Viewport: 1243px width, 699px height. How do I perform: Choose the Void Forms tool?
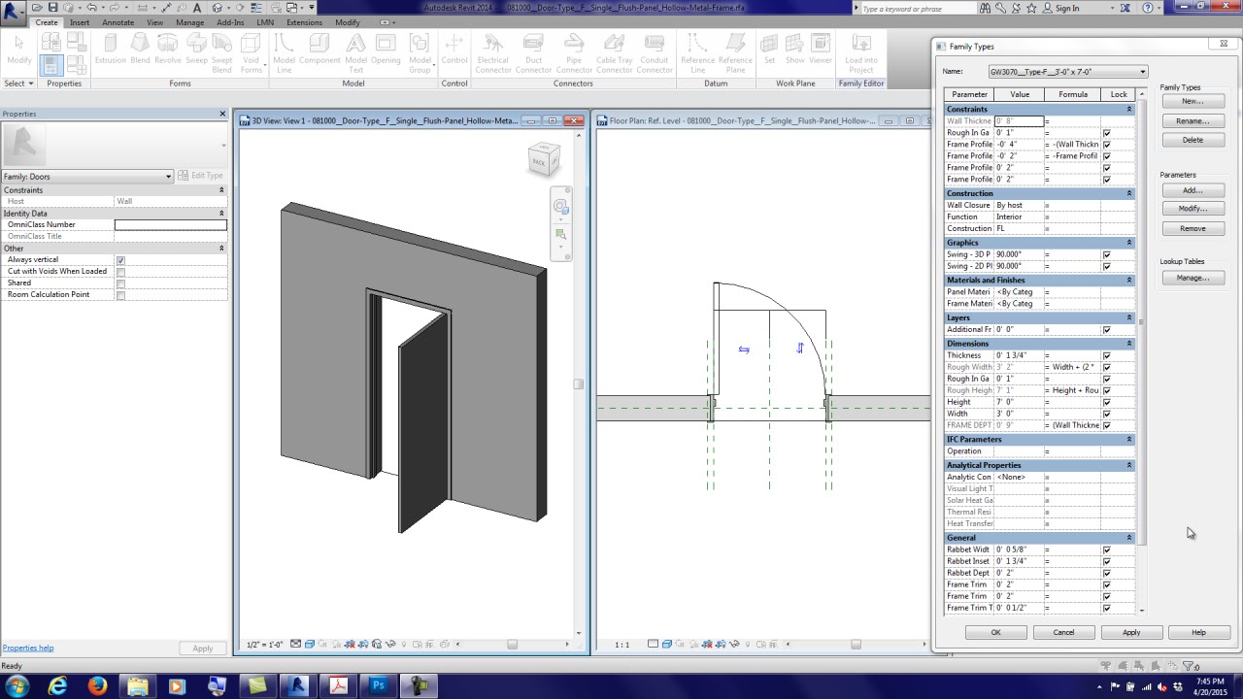(x=251, y=53)
